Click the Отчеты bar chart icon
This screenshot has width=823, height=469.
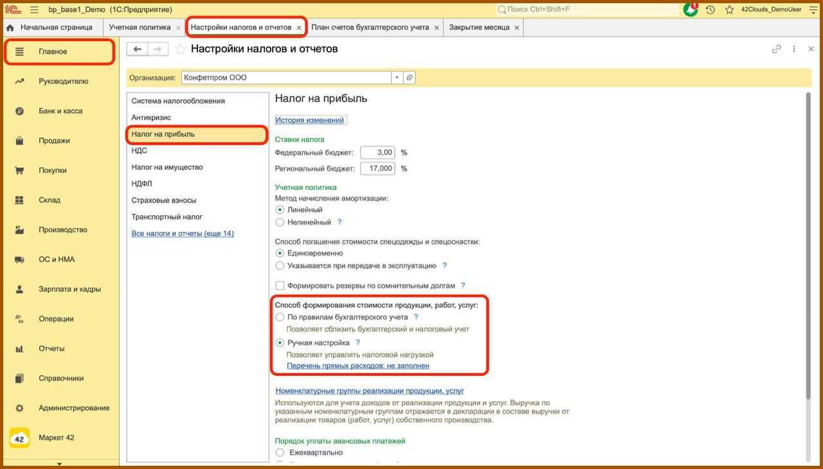(19, 348)
